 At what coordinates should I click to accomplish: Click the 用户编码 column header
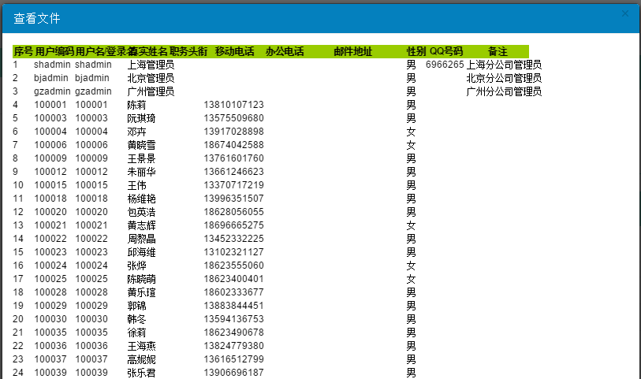click(x=54, y=51)
